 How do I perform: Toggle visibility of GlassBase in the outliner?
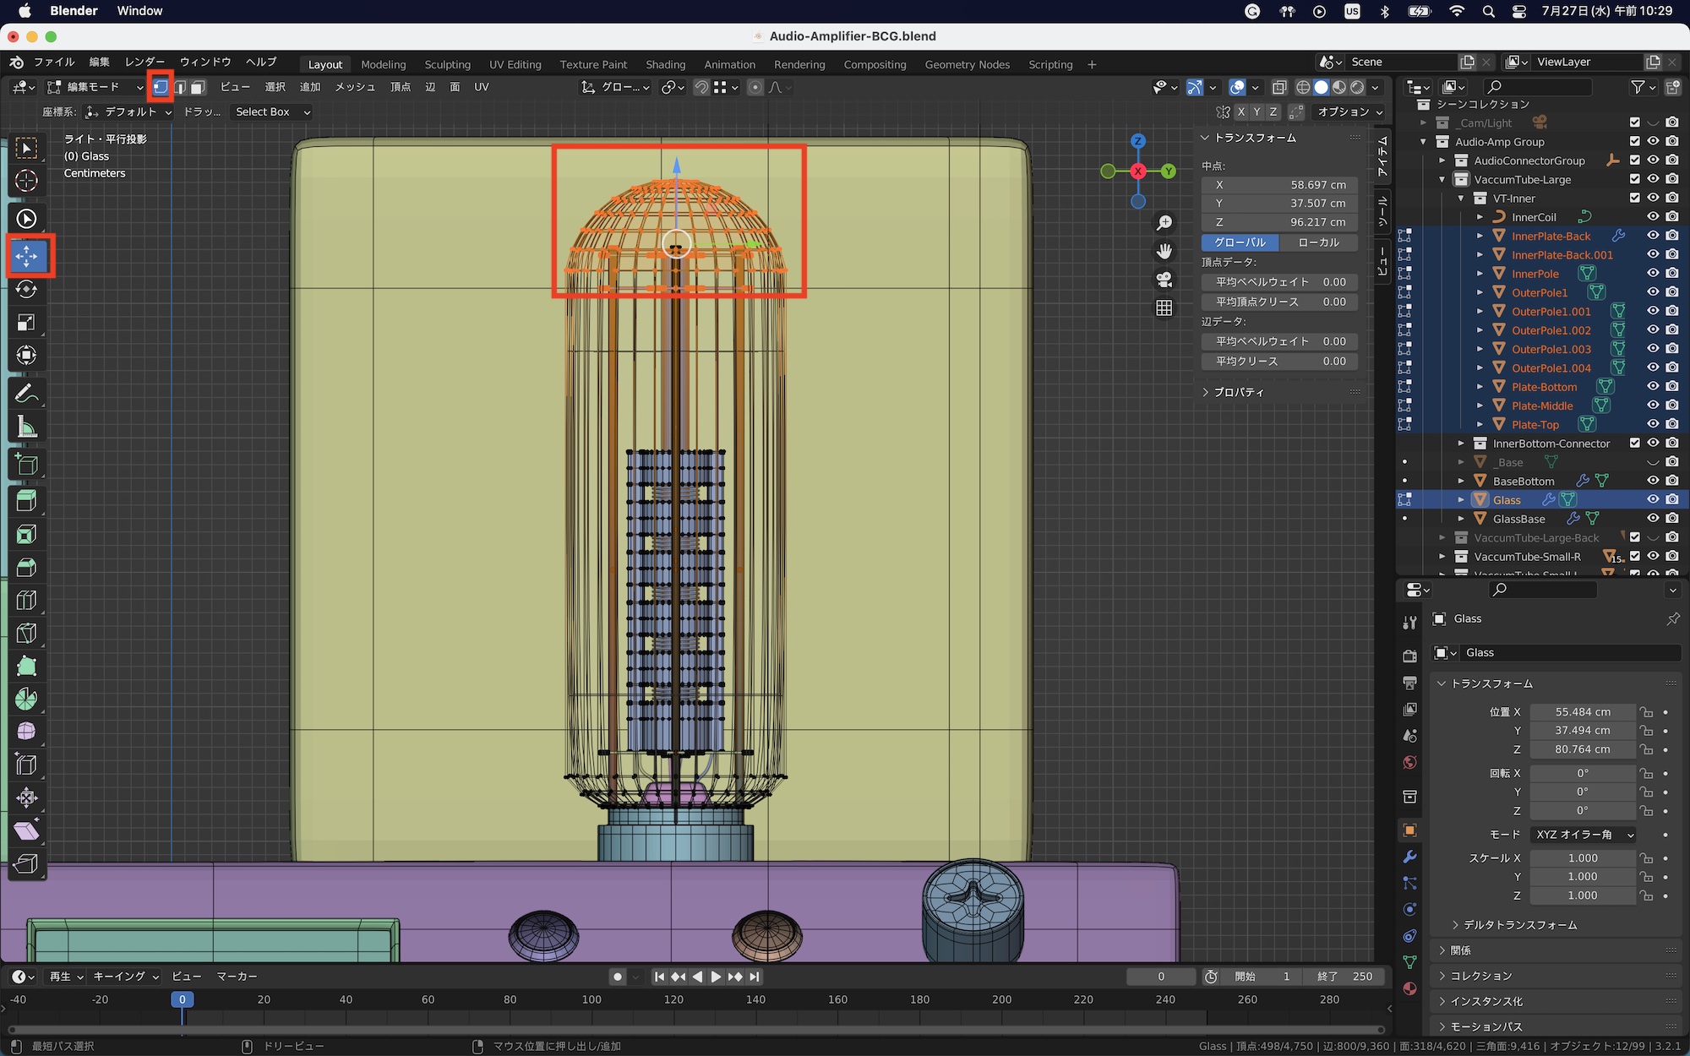coord(1653,519)
